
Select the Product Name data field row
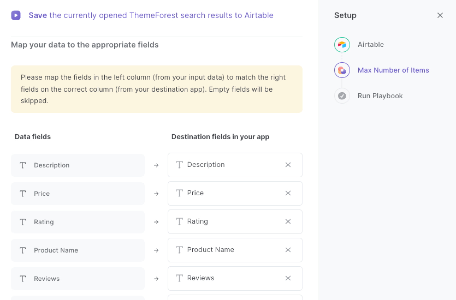coord(78,250)
